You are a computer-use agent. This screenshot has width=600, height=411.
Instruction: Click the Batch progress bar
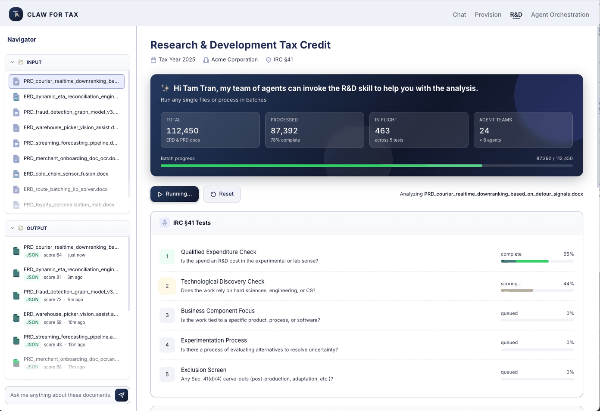coord(367,166)
